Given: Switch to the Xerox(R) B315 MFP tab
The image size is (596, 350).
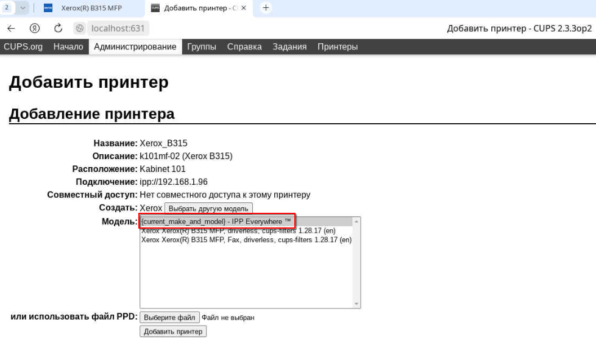Looking at the screenshot, I should point(91,8).
